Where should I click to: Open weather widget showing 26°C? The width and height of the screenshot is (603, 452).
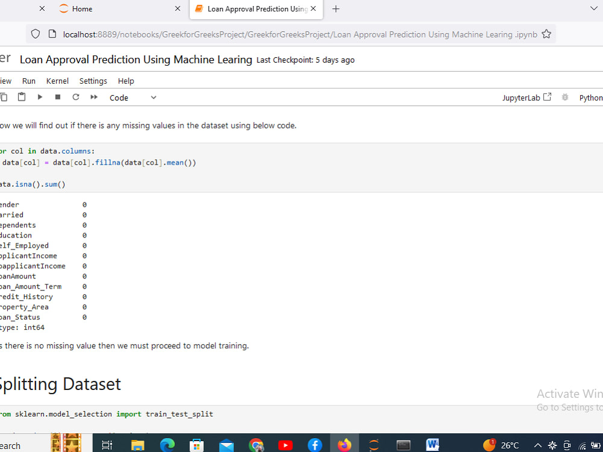tap(501, 445)
